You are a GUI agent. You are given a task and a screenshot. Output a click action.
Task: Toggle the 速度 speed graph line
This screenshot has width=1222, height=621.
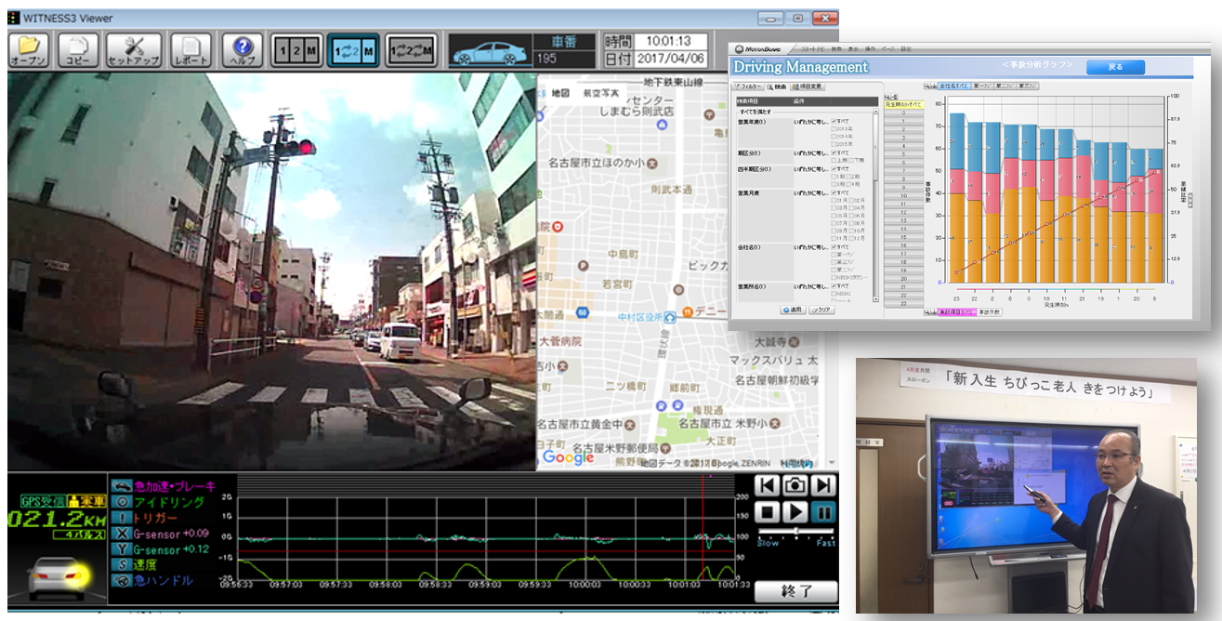coord(123,564)
